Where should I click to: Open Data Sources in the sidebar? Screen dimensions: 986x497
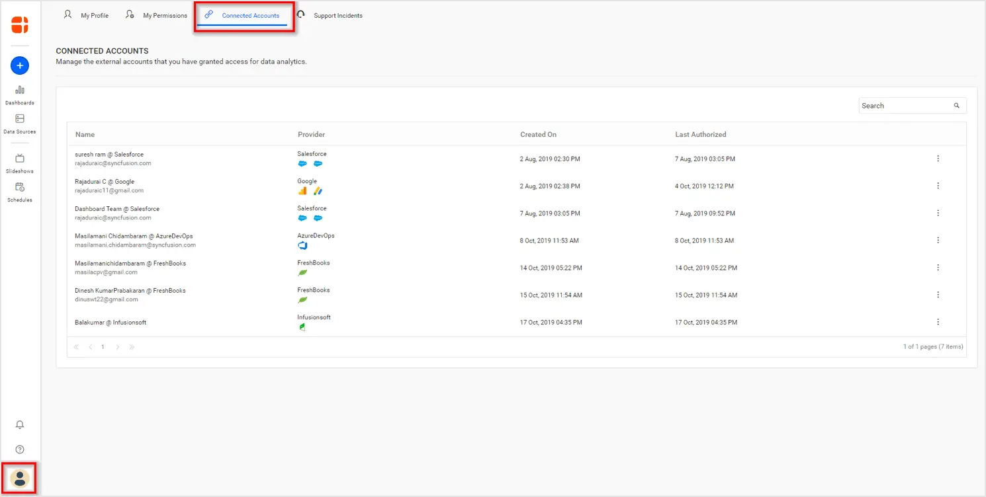(x=20, y=124)
